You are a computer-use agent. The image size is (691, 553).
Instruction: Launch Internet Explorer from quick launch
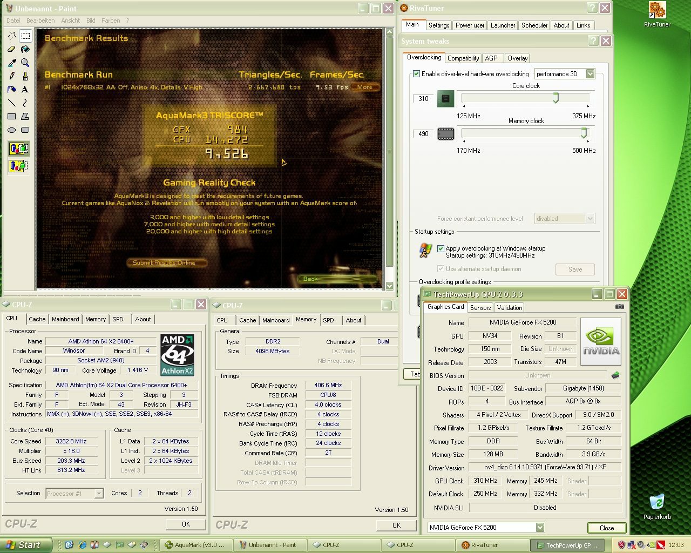82,545
